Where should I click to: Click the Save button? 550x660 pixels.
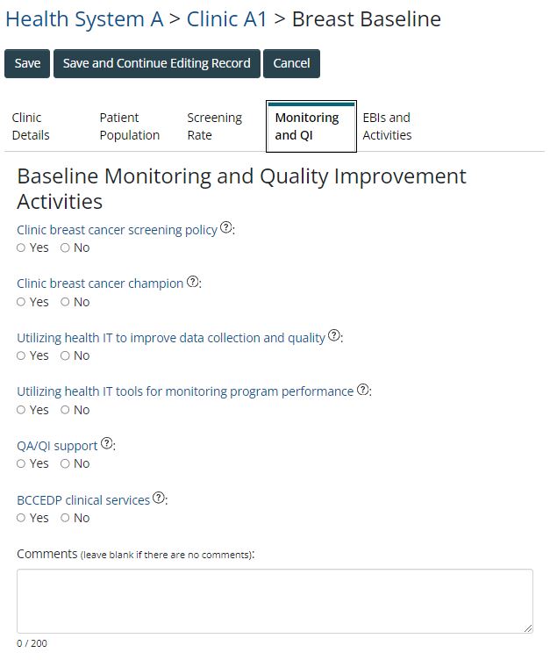point(27,63)
